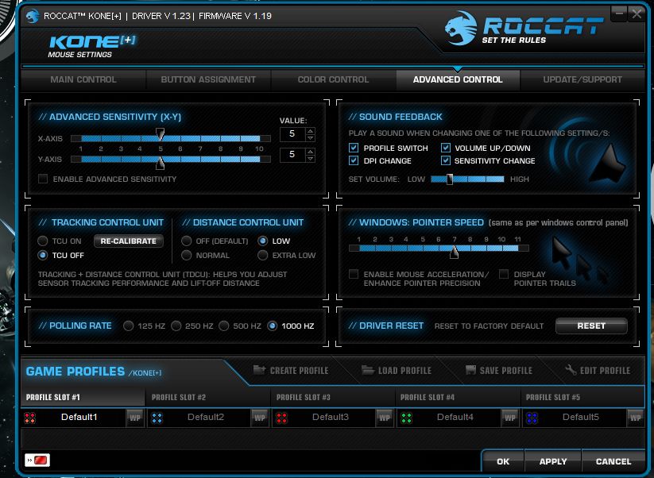The height and width of the screenshot is (478, 654).
Task: Click Y-axis sensitivity slider handle
Action: 161,163
